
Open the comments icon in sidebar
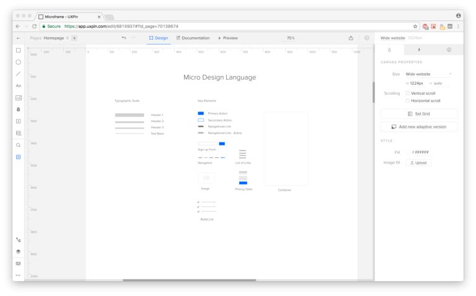[18, 264]
